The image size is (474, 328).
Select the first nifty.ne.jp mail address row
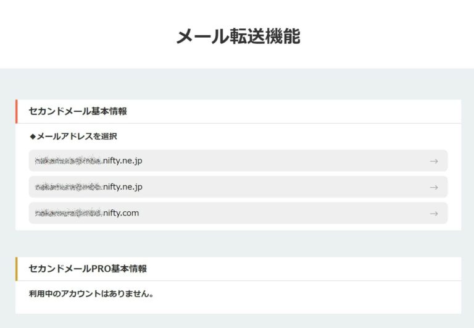click(x=238, y=161)
